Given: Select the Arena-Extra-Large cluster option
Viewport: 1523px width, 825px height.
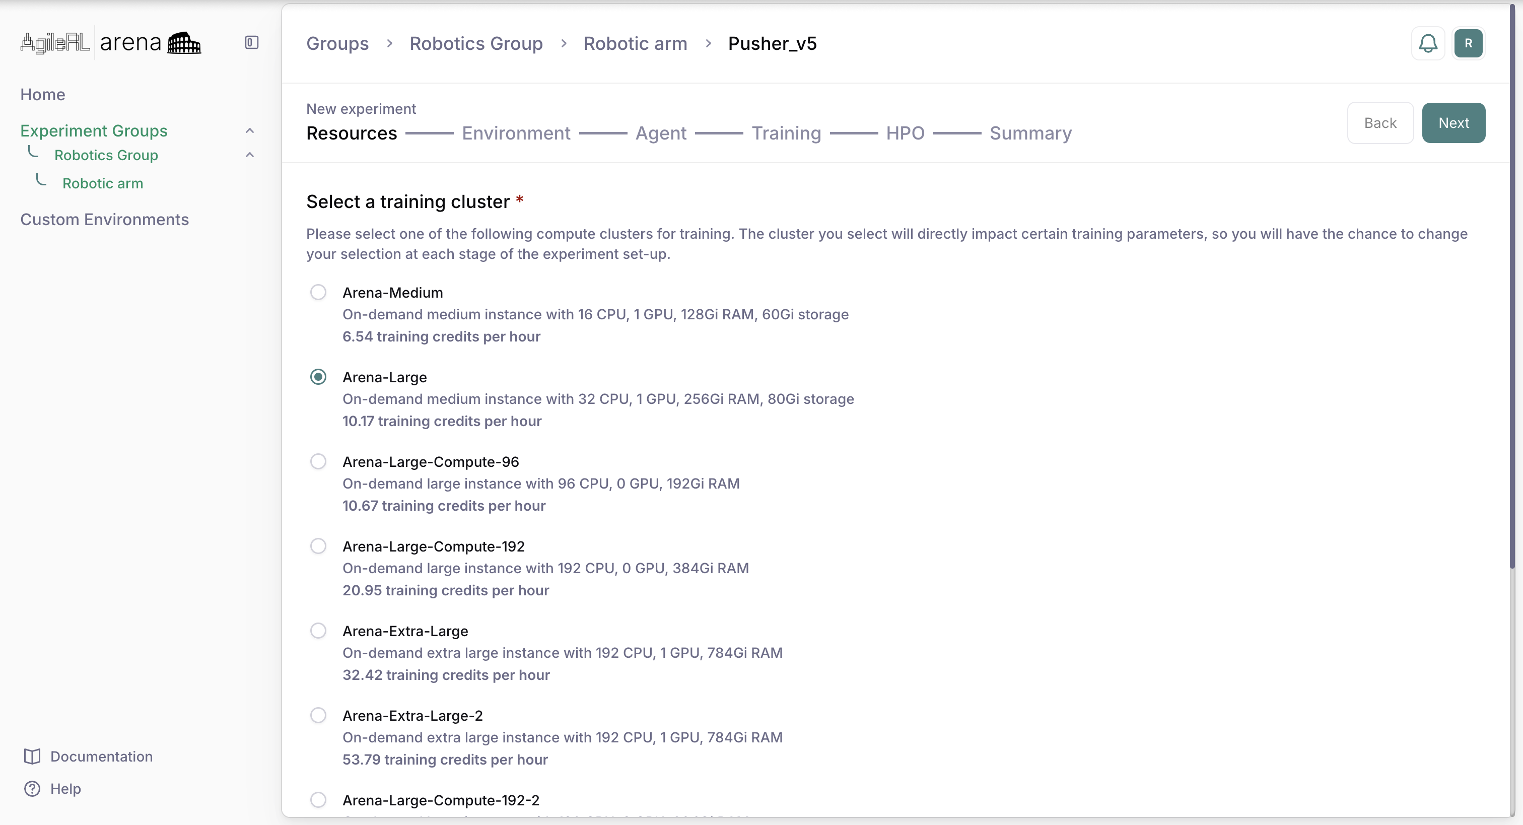Looking at the screenshot, I should 318,630.
